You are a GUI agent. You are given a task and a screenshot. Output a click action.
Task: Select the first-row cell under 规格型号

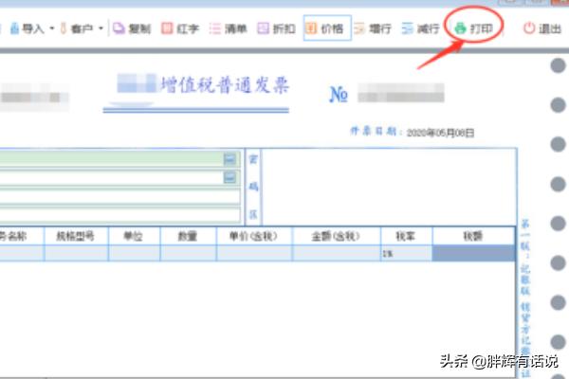76,253
